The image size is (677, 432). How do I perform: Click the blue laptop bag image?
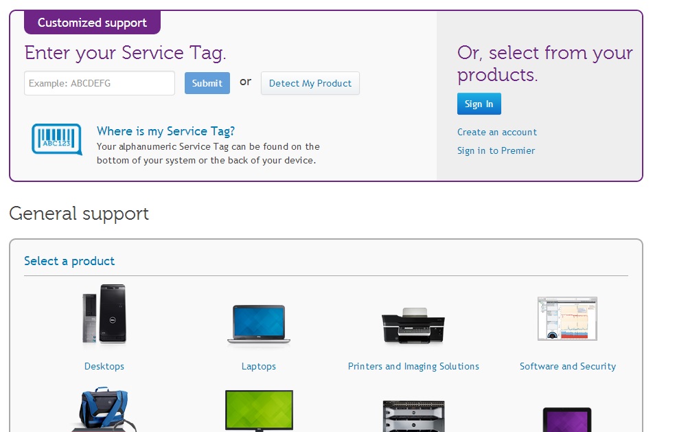pyautogui.click(x=104, y=411)
